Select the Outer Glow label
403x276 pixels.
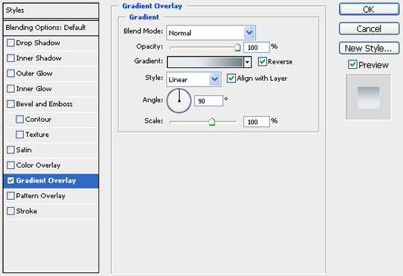34,73
